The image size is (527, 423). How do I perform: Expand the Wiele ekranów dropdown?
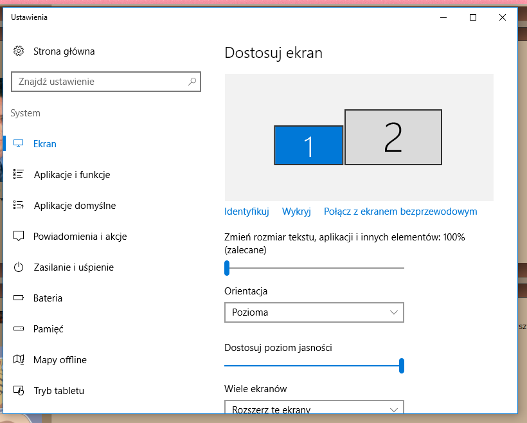(314, 408)
